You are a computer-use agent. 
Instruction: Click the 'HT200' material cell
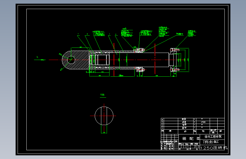[203, 122]
